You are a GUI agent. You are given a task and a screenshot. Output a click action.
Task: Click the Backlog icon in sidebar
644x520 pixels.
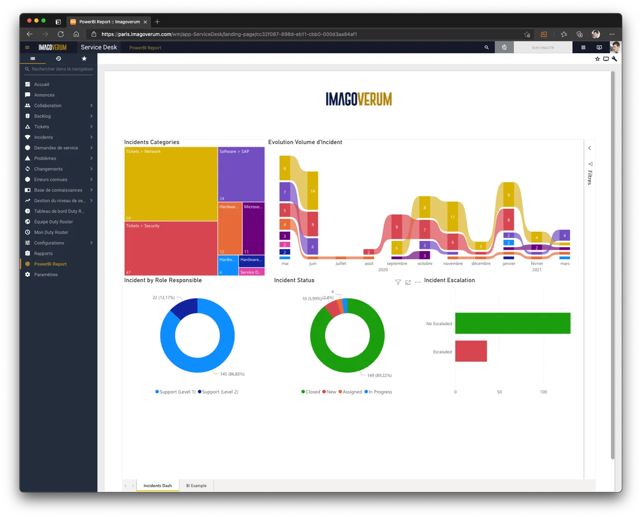click(x=27, y=116)
